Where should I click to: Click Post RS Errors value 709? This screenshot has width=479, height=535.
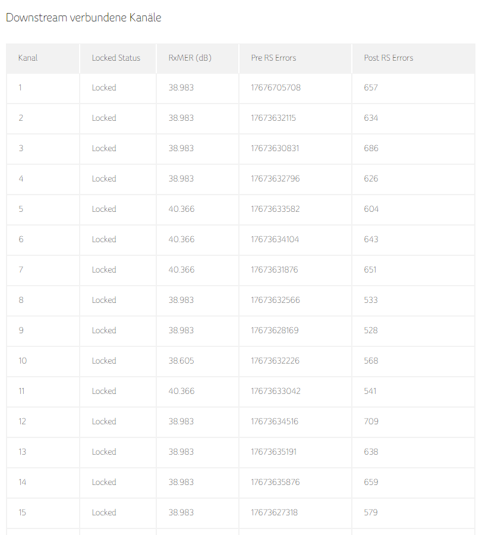[x=371, y=421]
